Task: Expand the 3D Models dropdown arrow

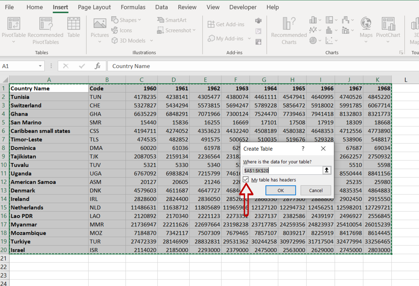Action: [152, 40]
